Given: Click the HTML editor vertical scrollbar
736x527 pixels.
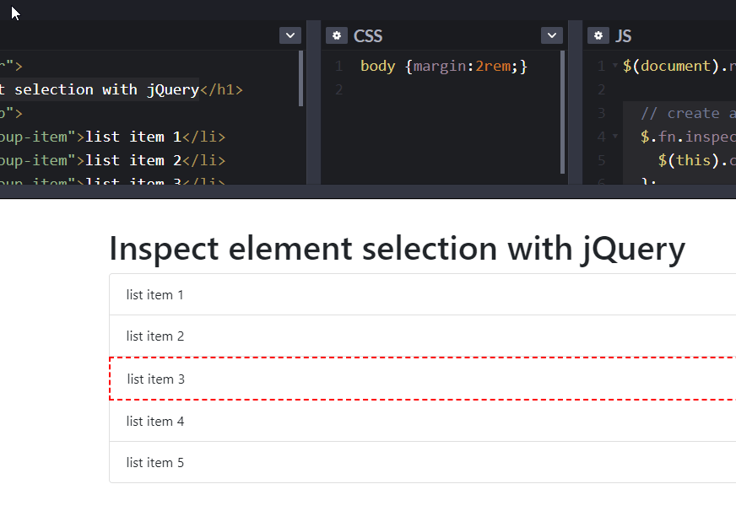Looking at the screenshot, I should [300, 78].
